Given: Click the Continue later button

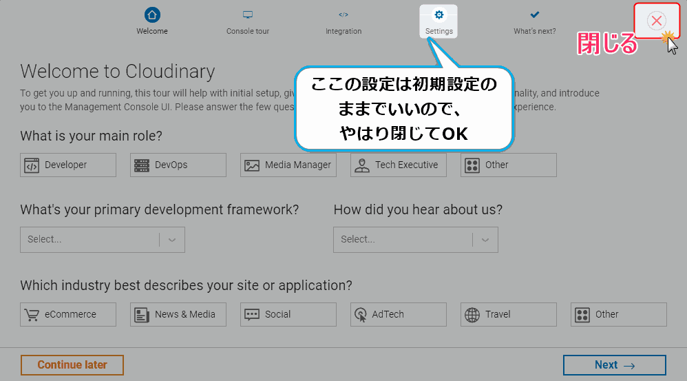Looking at the screenshot, I should [72, 365].
